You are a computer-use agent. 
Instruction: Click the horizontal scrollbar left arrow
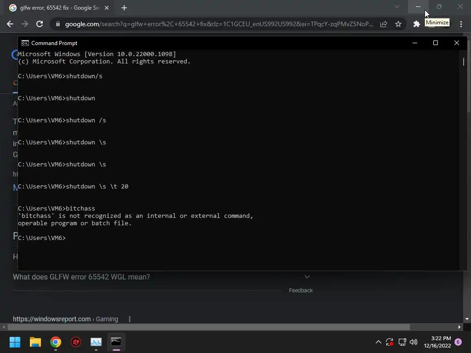(x=4, y=327)
